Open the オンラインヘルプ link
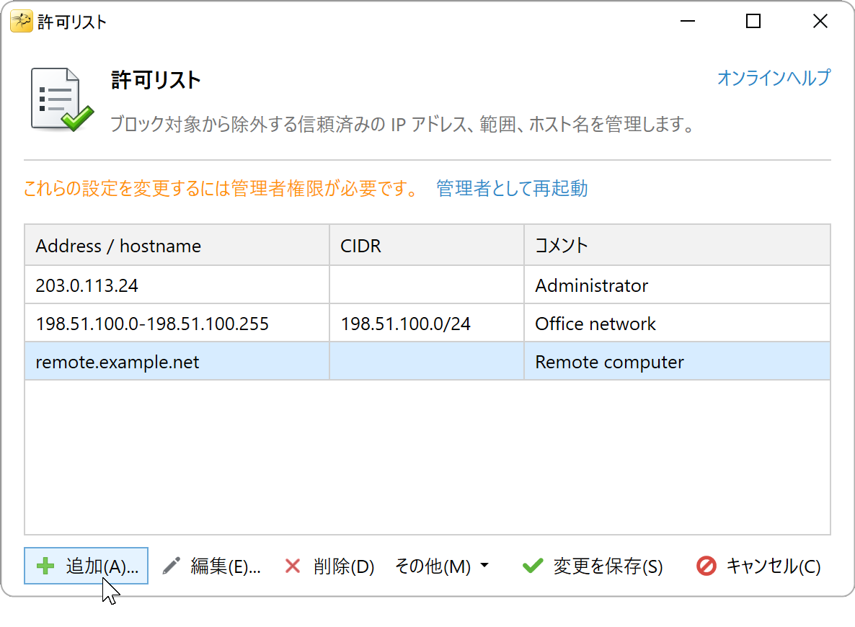This screenshot has height=627, width=855. click(x=774, y=77)
